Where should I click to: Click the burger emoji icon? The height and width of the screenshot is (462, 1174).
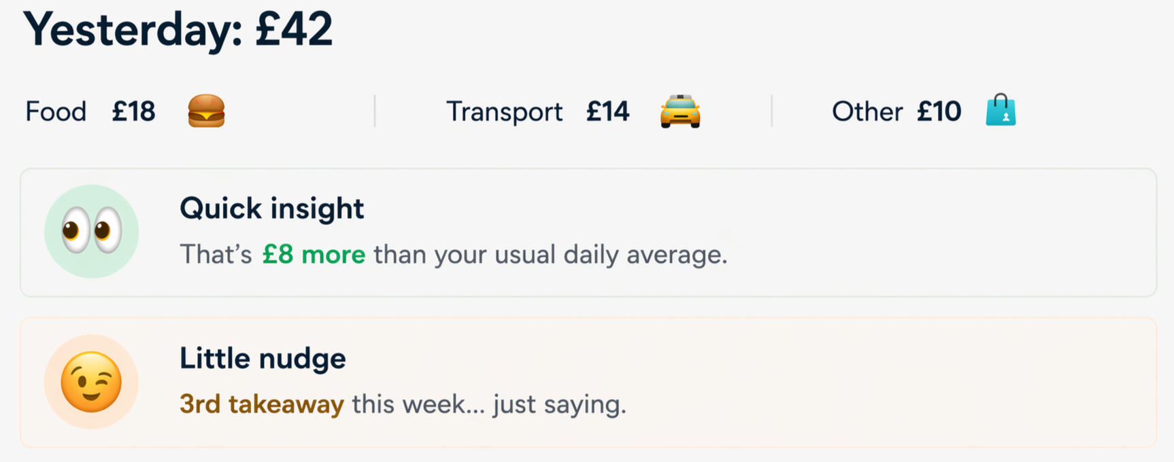[x=206, y=111]
